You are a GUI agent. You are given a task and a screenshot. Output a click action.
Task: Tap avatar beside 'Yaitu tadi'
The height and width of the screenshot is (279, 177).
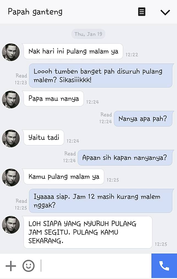[11, 138]
